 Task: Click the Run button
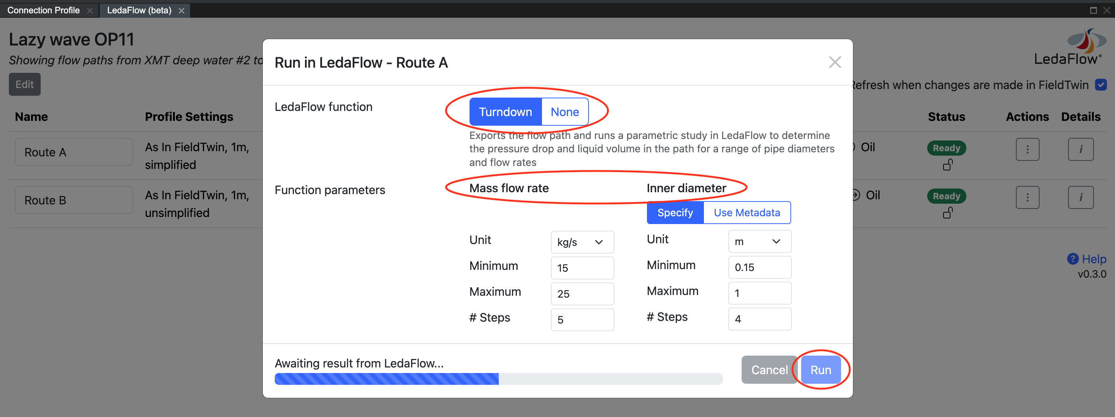(821, 370)
